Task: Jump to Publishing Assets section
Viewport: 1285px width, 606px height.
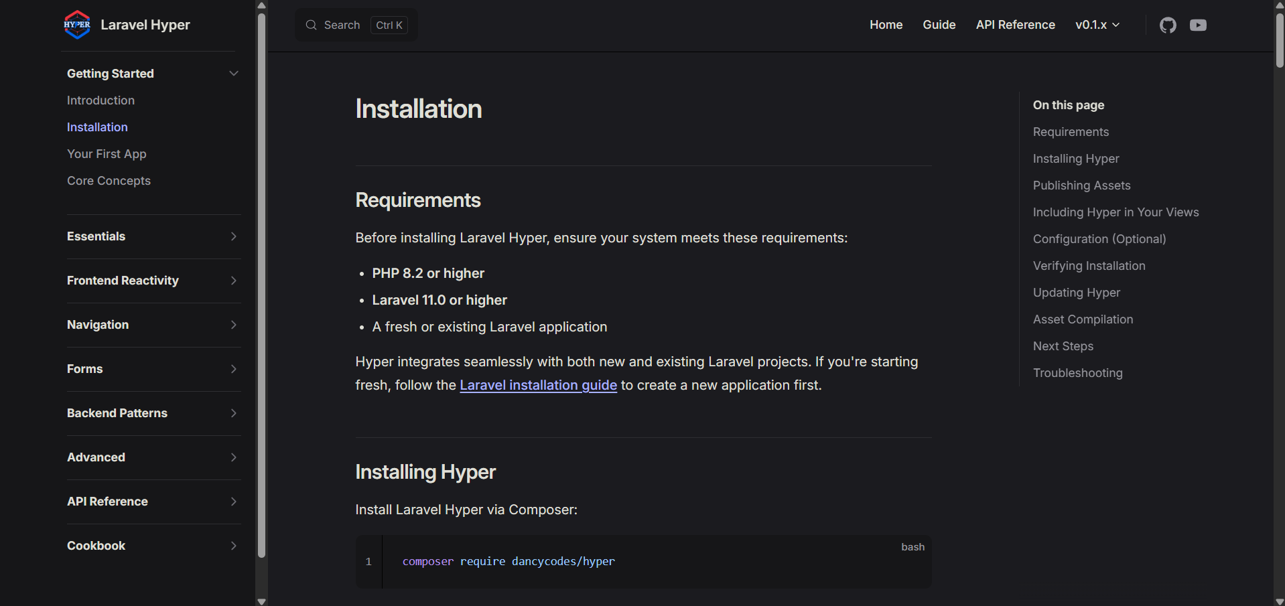Action: point(1081,185)
